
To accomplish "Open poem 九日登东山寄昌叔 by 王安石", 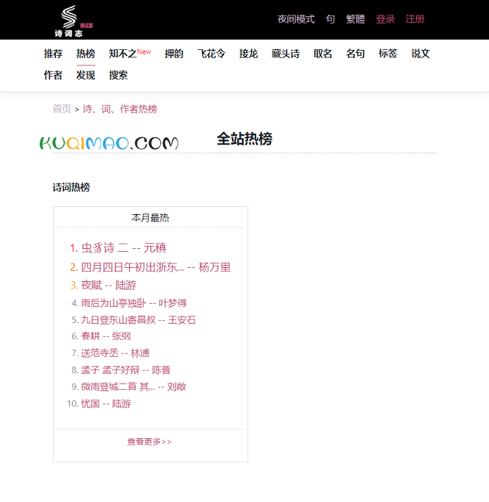I will (138, 320).
